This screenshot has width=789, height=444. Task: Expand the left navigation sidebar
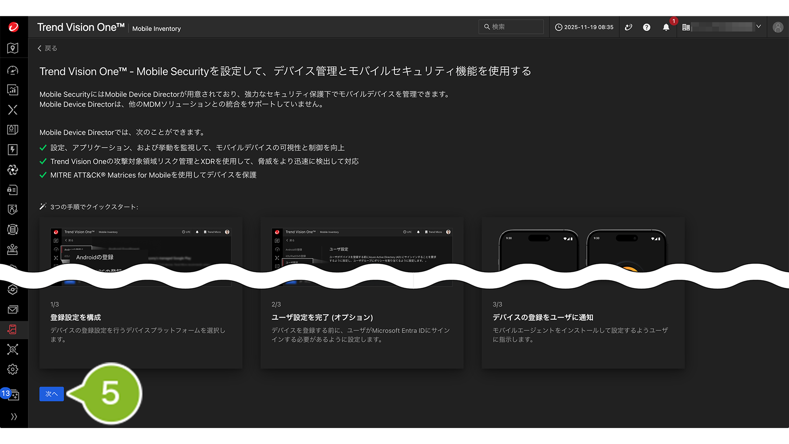coord(14,416)
